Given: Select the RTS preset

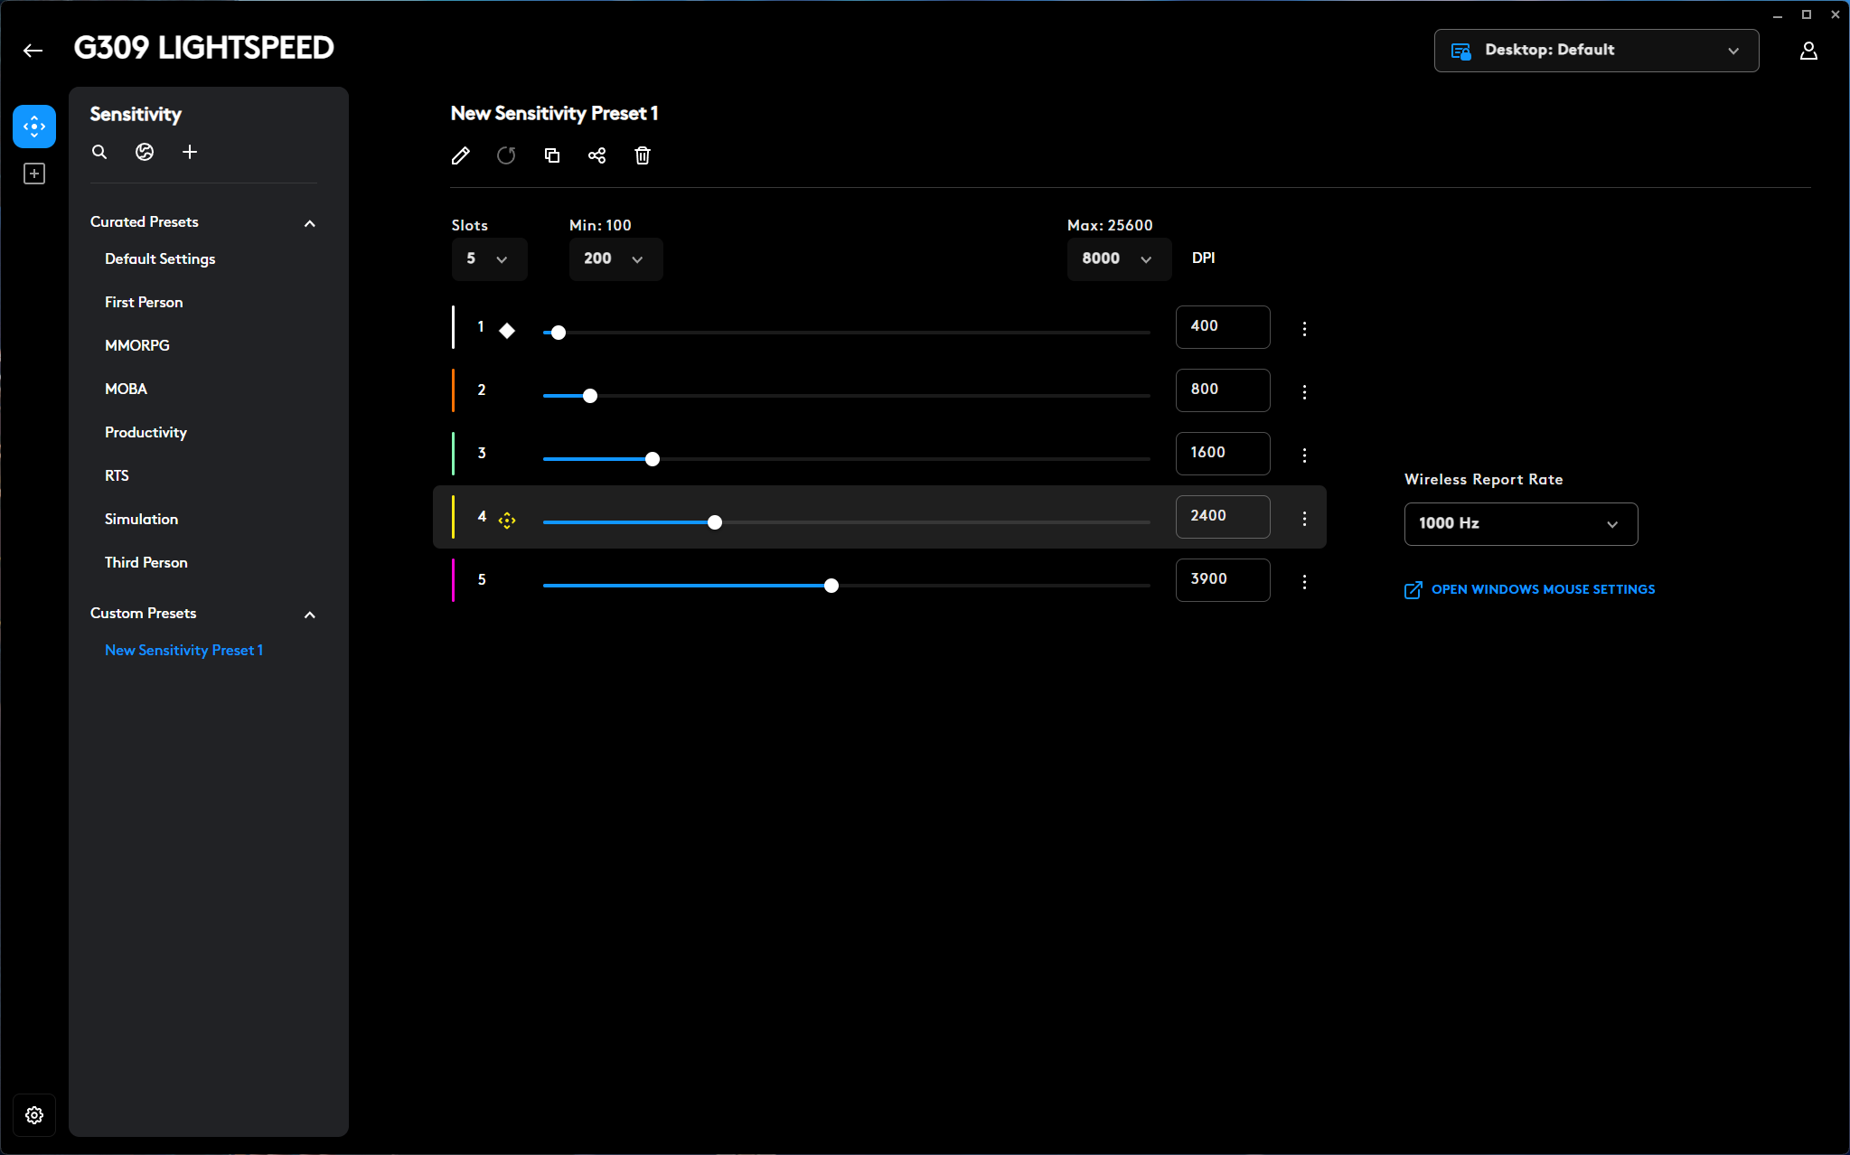Looking at the screenshot, I should click(117, 476).
